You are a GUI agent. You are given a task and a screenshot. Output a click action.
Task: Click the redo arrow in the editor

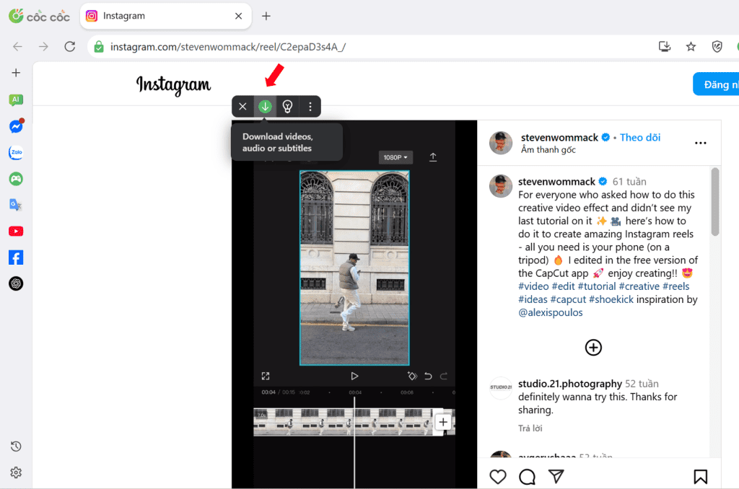point(442,375)
